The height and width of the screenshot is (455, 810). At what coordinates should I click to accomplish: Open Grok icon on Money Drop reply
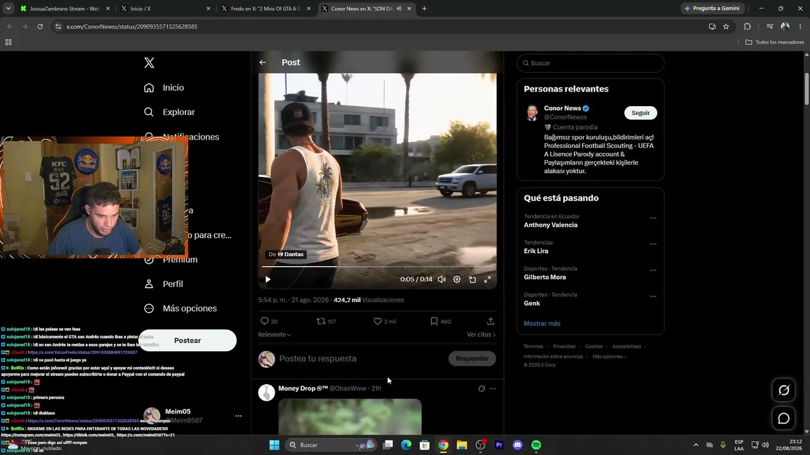pyautogui.click(x=482, y=389)
